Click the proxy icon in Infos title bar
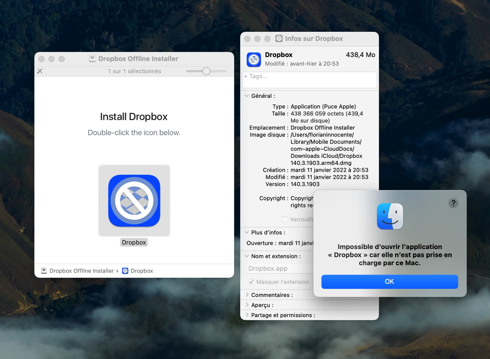 (x=279, y=38)
